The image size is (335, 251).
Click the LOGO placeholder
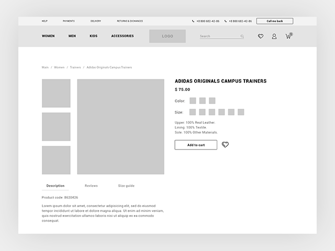click(167, 36)
